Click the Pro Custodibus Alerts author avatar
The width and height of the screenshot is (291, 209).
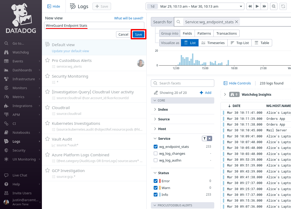pyautogui.click(x=141, y=63)
